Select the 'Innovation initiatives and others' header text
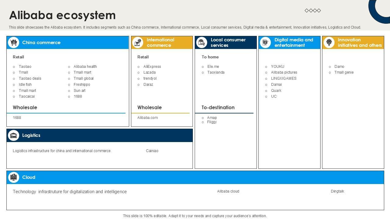The width and height of the screenshot is (390, 219). tap(360, 43)
